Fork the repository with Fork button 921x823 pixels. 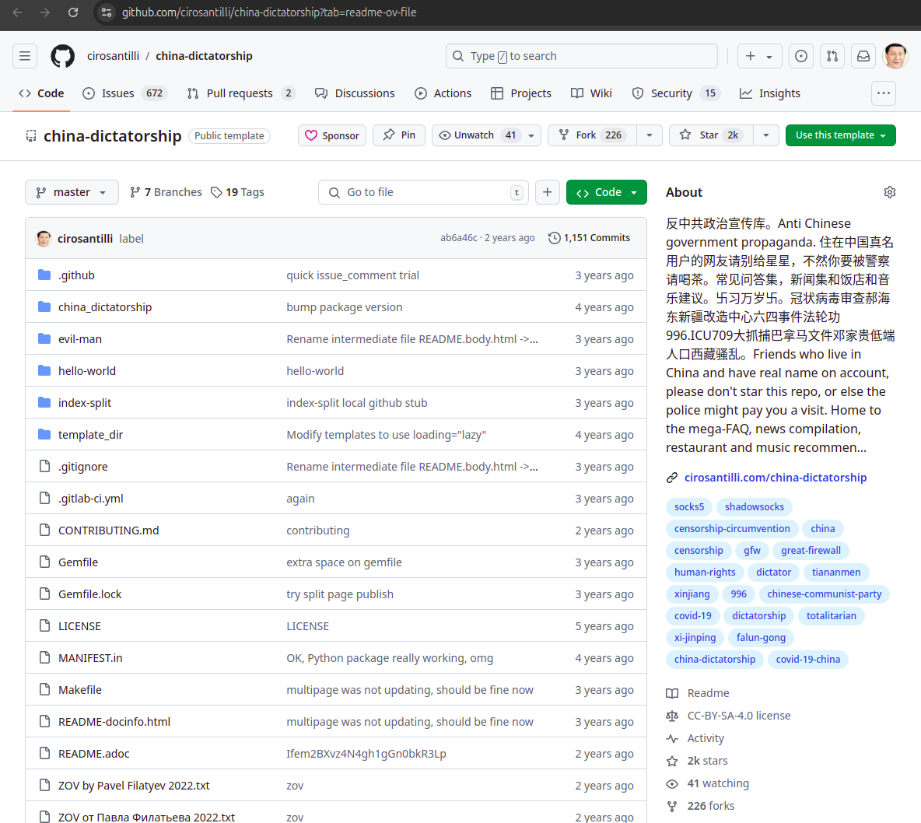coord(591,135)
